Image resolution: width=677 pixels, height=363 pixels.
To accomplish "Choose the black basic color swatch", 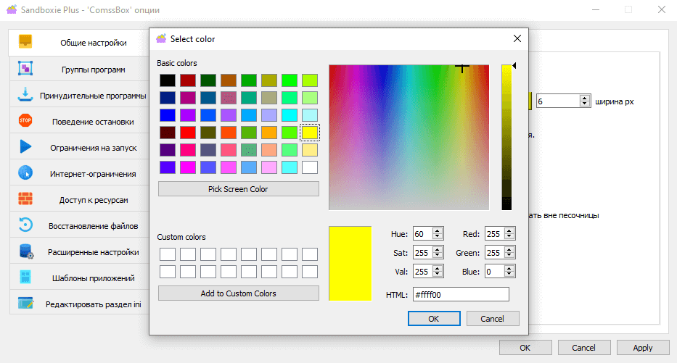I will point(168,80).
